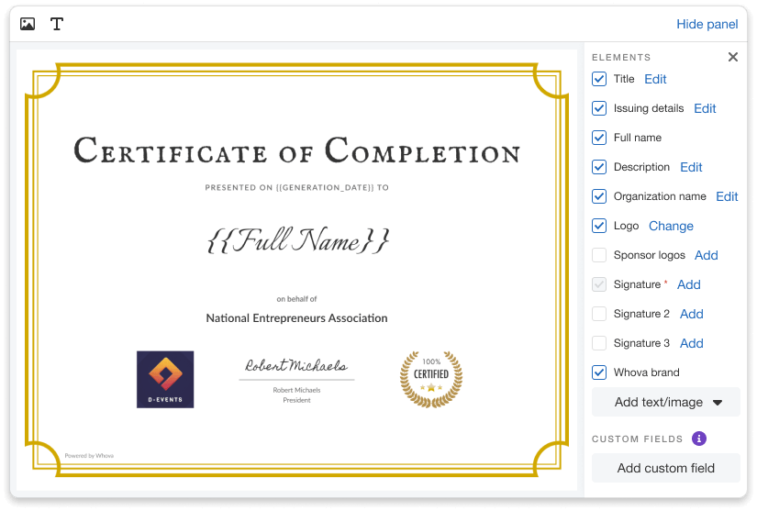Select the text tool icon
This screenshot has width=757, height=511.
[57, 24]
